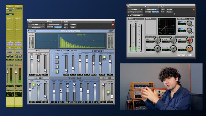This screenshot has height=116, width=206.
Task: Click the Wet/Dry slider handle in Output
Action: coord(112,96)
